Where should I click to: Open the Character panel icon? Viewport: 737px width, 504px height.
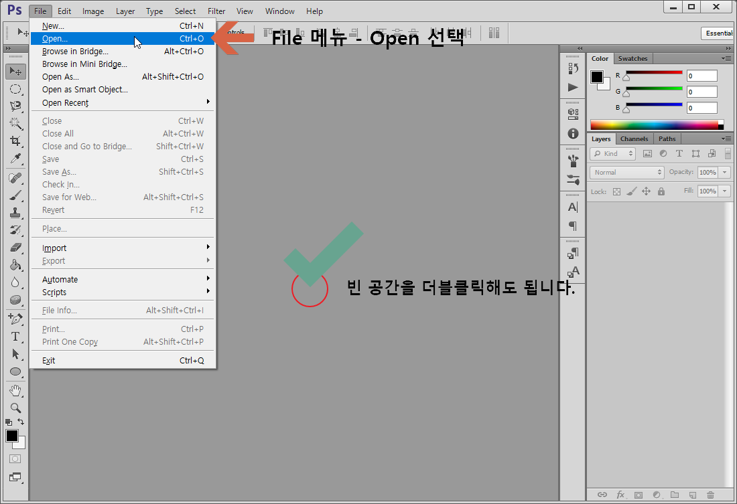573,207
